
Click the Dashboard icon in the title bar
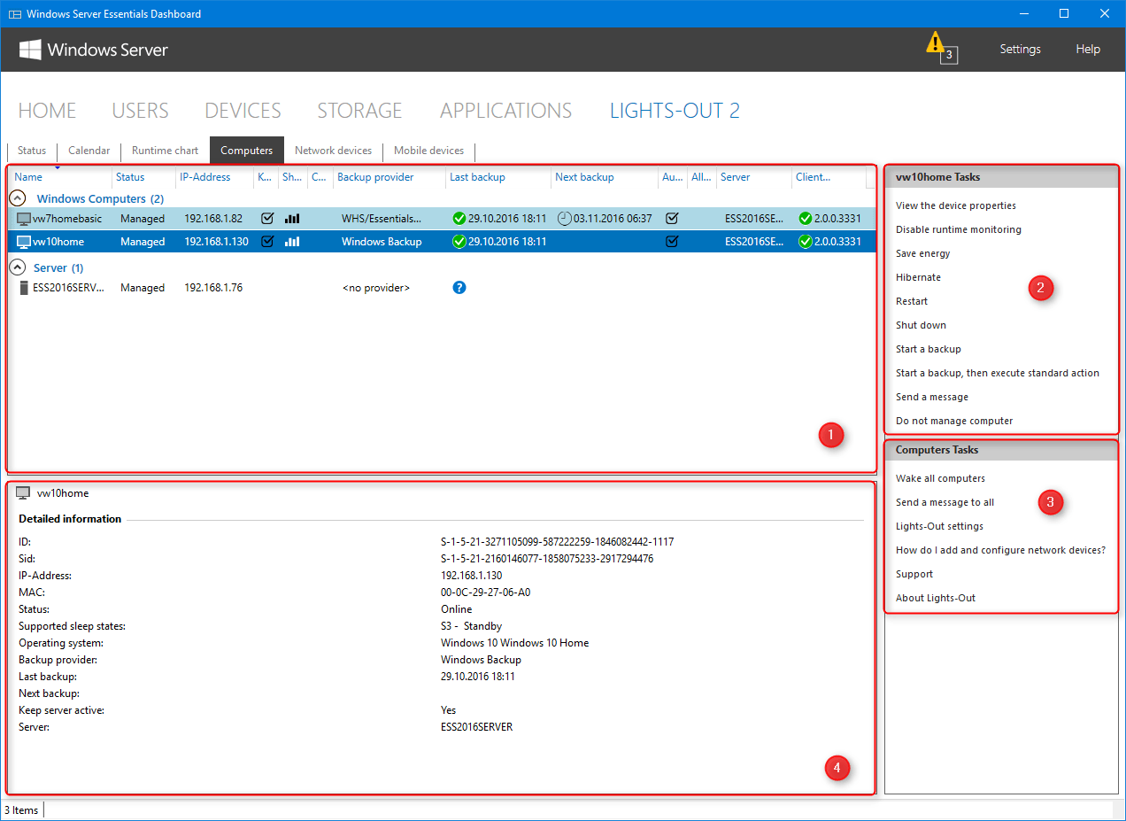tap(14, 14)
